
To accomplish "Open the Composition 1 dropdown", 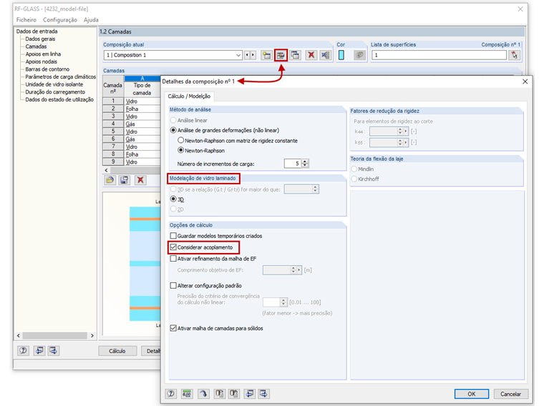I will (238, 55).
